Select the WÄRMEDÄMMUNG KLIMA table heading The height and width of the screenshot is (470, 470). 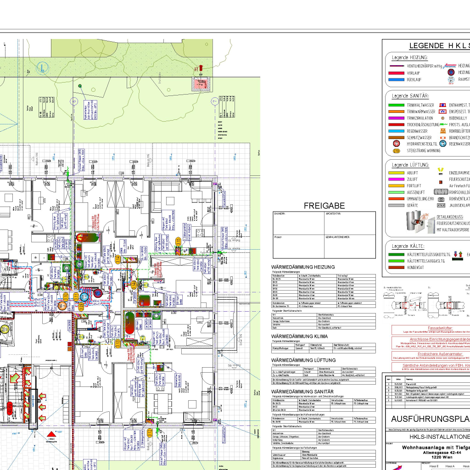299,336
